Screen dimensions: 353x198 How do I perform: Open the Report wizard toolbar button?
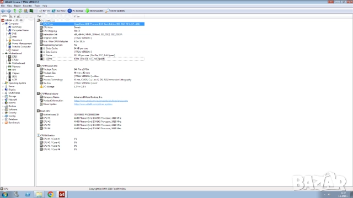point(44,11)
